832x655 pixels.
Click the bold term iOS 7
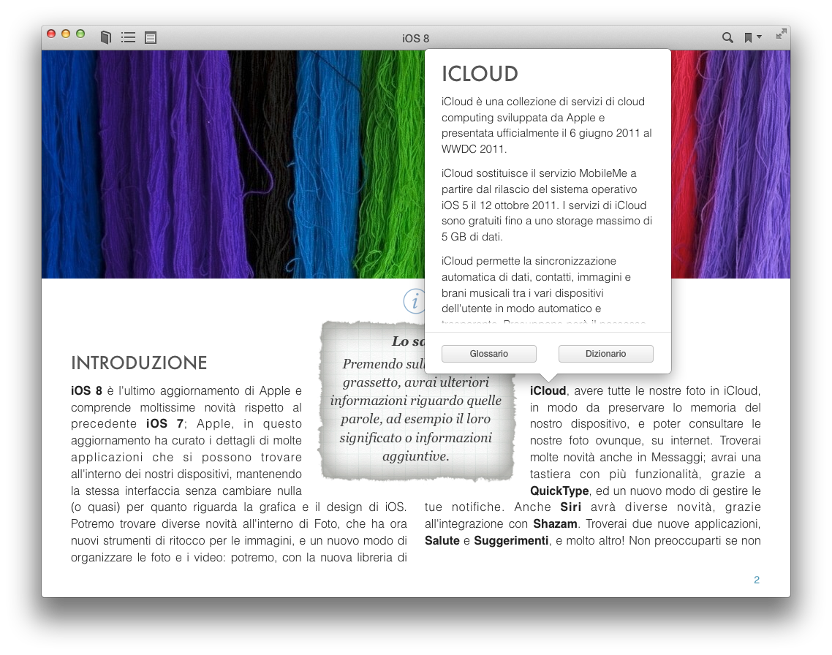point(164,424)
